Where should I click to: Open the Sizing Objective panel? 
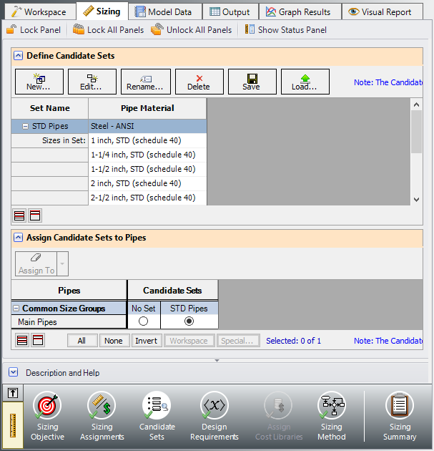pyautogui.click(x=47, y=416)
